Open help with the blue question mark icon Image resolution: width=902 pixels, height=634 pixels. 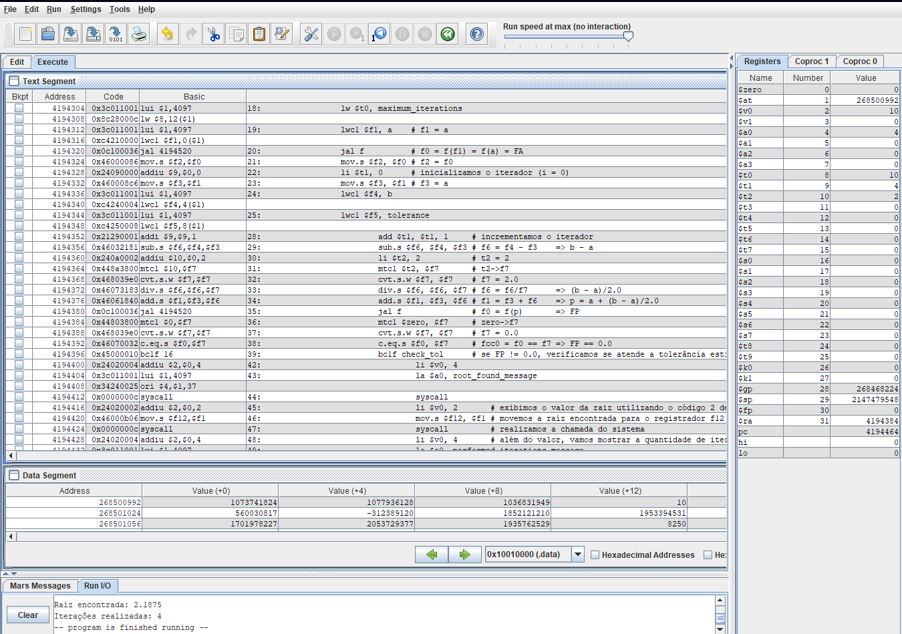click(477, 34)
